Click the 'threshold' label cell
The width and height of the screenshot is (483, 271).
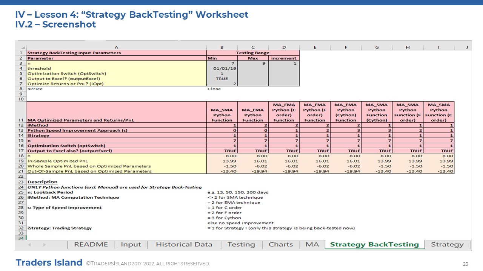pyautogui.click(x=116, y=69)
